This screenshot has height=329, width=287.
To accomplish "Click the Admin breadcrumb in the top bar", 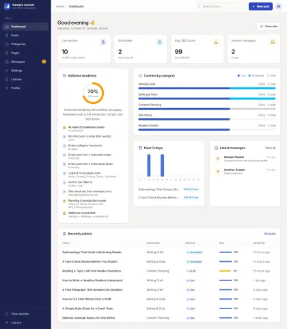I will tap(60, 6).
